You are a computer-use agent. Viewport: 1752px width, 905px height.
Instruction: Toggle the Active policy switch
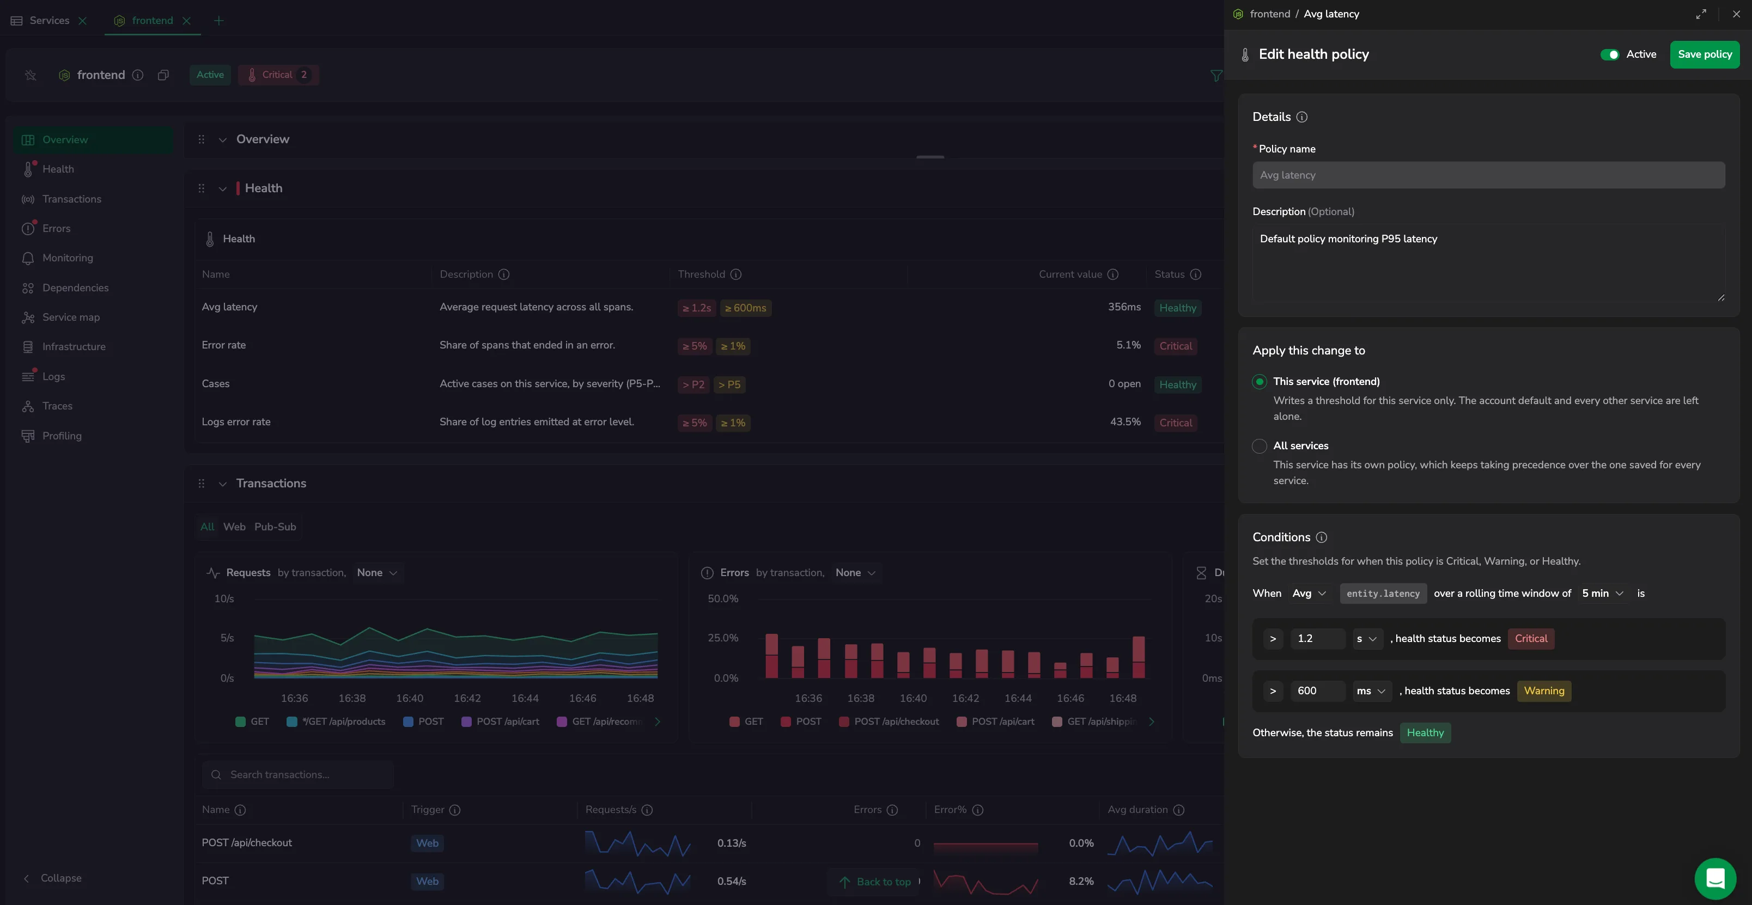coord(1610,54)
